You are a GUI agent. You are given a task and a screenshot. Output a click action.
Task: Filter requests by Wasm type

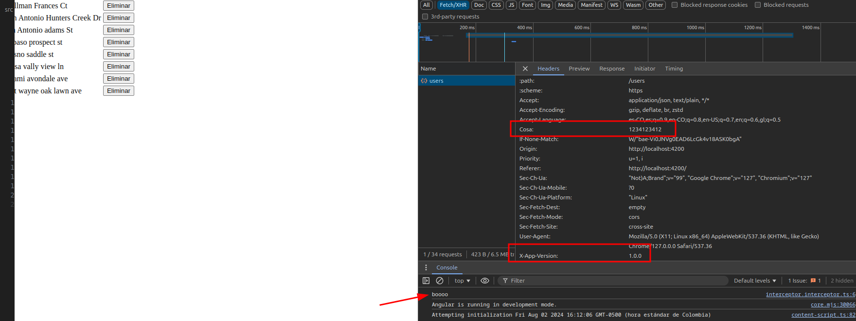pyautogui.click(x=633, y=5)
